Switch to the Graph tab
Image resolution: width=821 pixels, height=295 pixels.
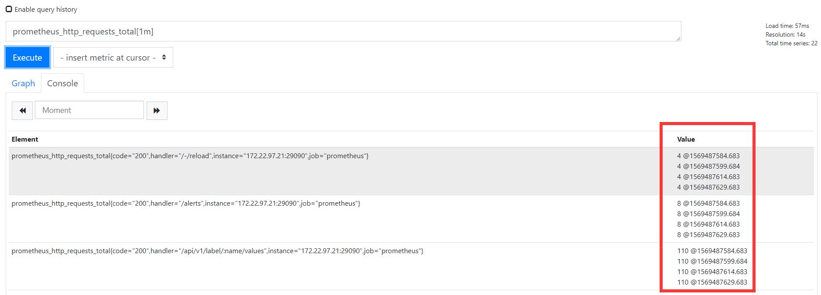click(23, 83)
